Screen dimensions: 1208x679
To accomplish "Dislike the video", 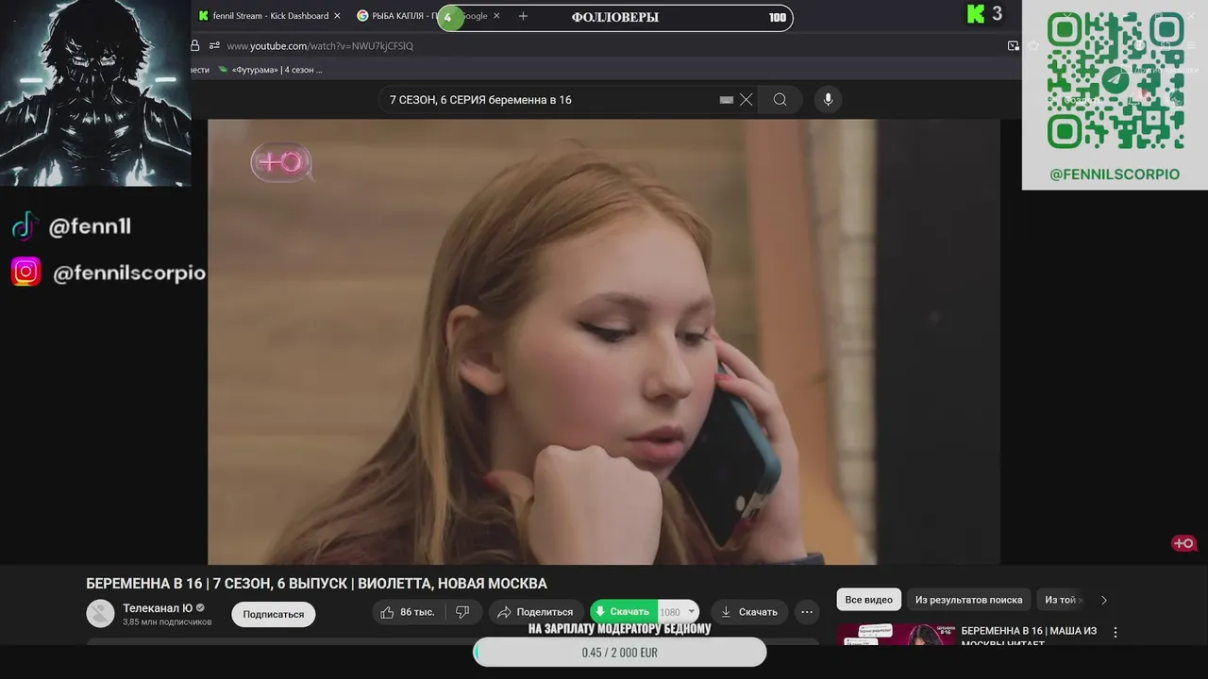I will click(462, 612).
